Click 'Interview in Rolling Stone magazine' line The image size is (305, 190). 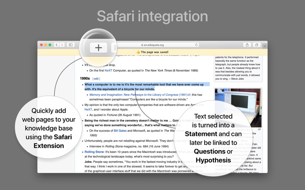pos(129,146)
